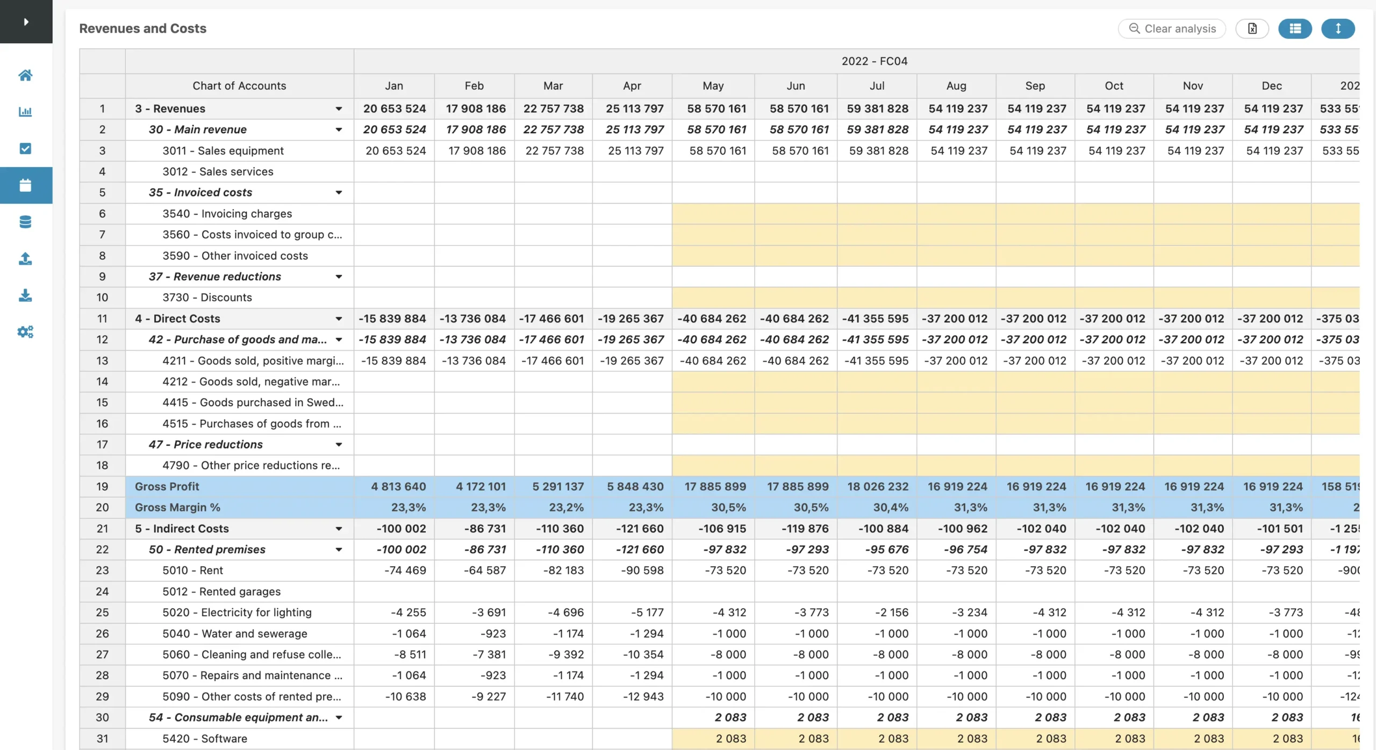Viewport: 1376px width, 750px height.
Task: Click the May cell of 5420 Software
Action: tap(713, 738)
